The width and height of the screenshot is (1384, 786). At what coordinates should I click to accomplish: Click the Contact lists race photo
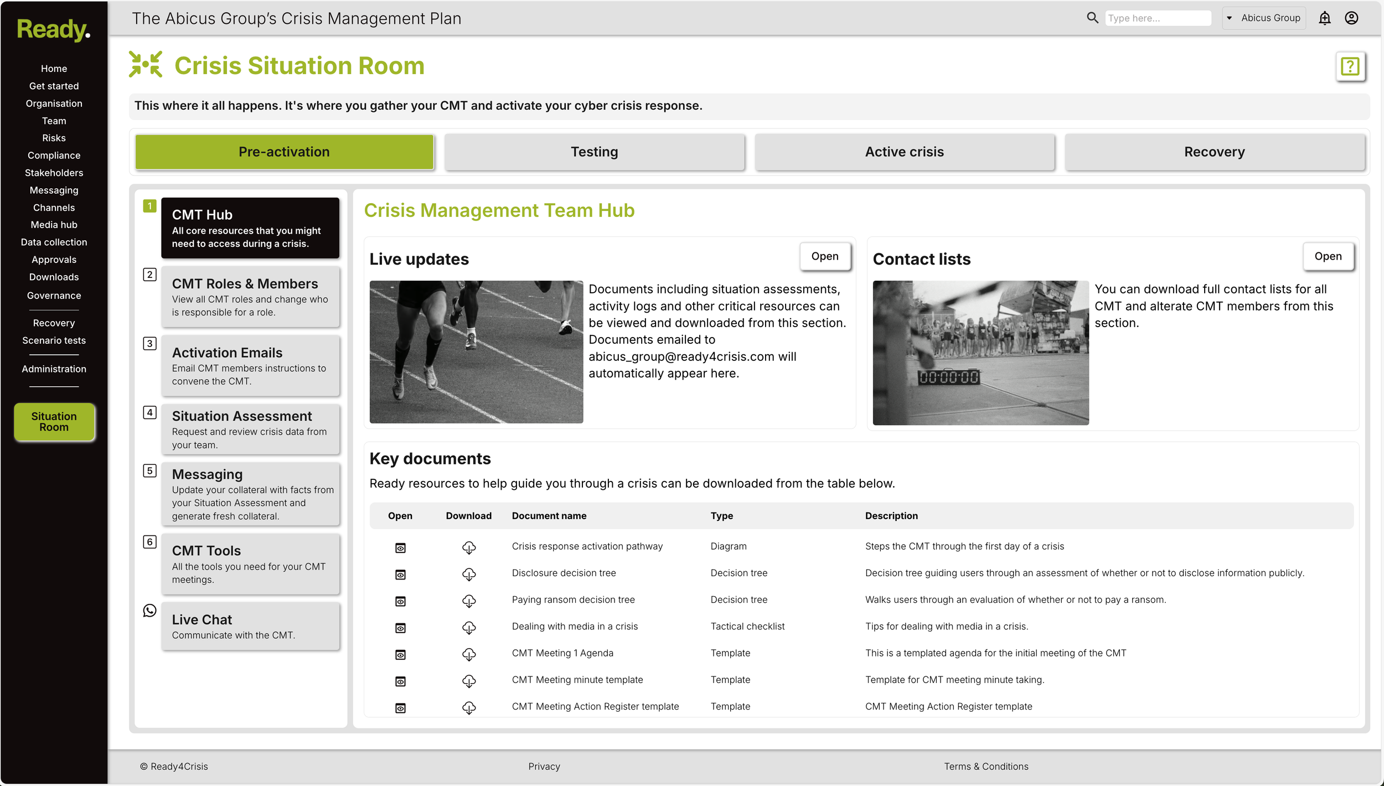pyautogui.click(x=980, y=353)
